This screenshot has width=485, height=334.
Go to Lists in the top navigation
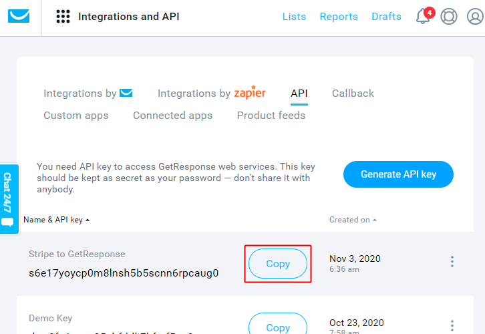coord(294,17)
